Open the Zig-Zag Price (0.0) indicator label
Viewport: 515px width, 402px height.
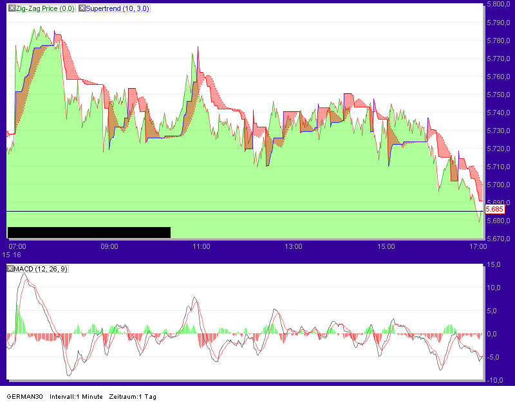pos(45,8)
